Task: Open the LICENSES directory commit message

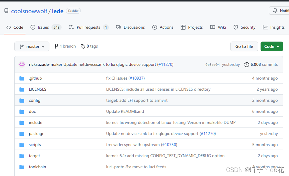Action: [158, 89]
